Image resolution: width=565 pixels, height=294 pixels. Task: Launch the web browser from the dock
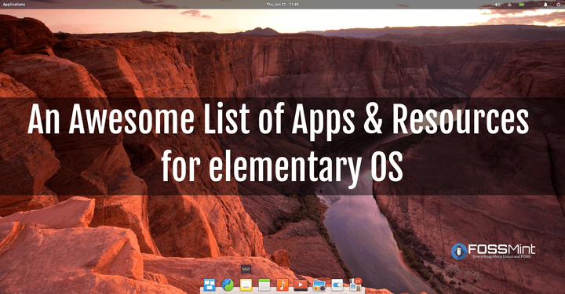click(228, 285)
